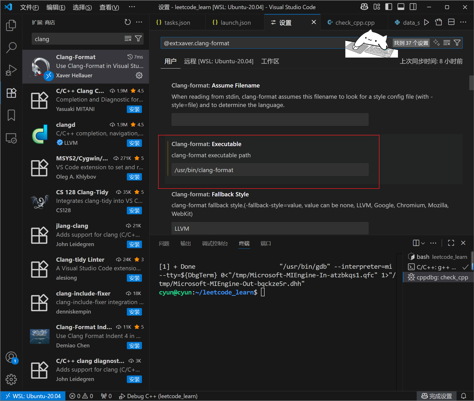This screenshot has width=474, height=401.
Task: Close the bottom terminal panel
Action: (463, 243)
